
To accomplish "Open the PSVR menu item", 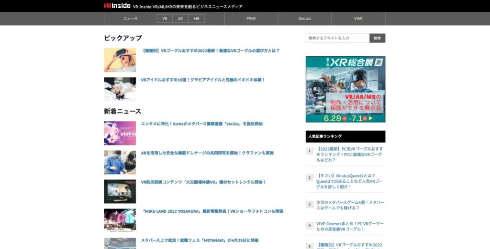I will [251, 19].
